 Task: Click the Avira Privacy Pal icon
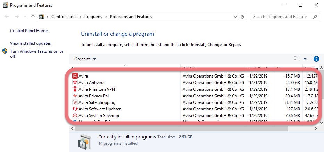tap(75, 96)
